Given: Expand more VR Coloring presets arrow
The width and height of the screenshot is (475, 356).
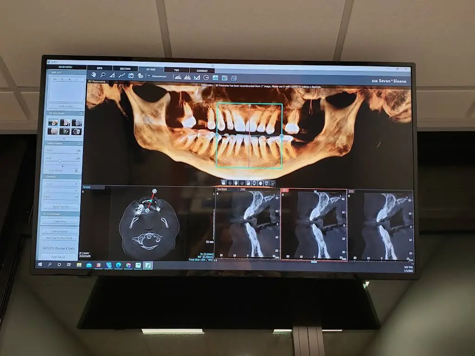Looking at the screenshot, I should pyautogui.click(x=64, y=139).
